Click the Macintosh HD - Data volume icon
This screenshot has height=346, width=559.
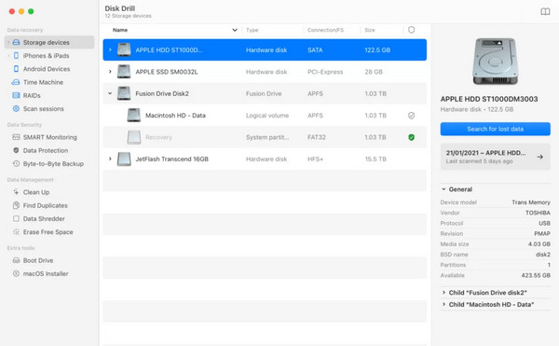pyautogui.click(x=133, y=116)
